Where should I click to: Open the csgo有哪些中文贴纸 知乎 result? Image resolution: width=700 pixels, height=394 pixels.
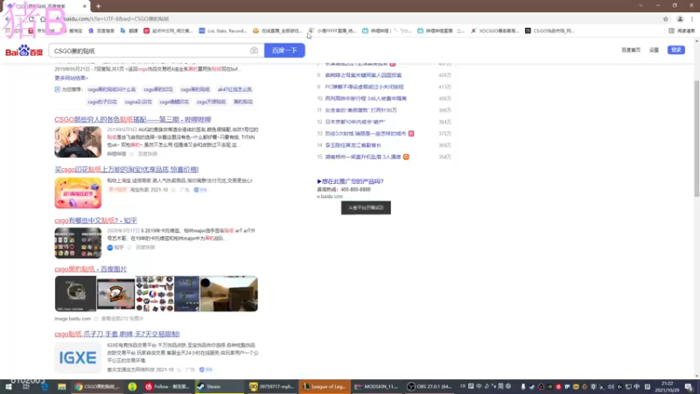point(95,221)
